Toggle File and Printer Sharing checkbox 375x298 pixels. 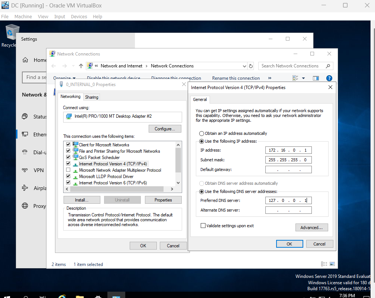(68, 151)
